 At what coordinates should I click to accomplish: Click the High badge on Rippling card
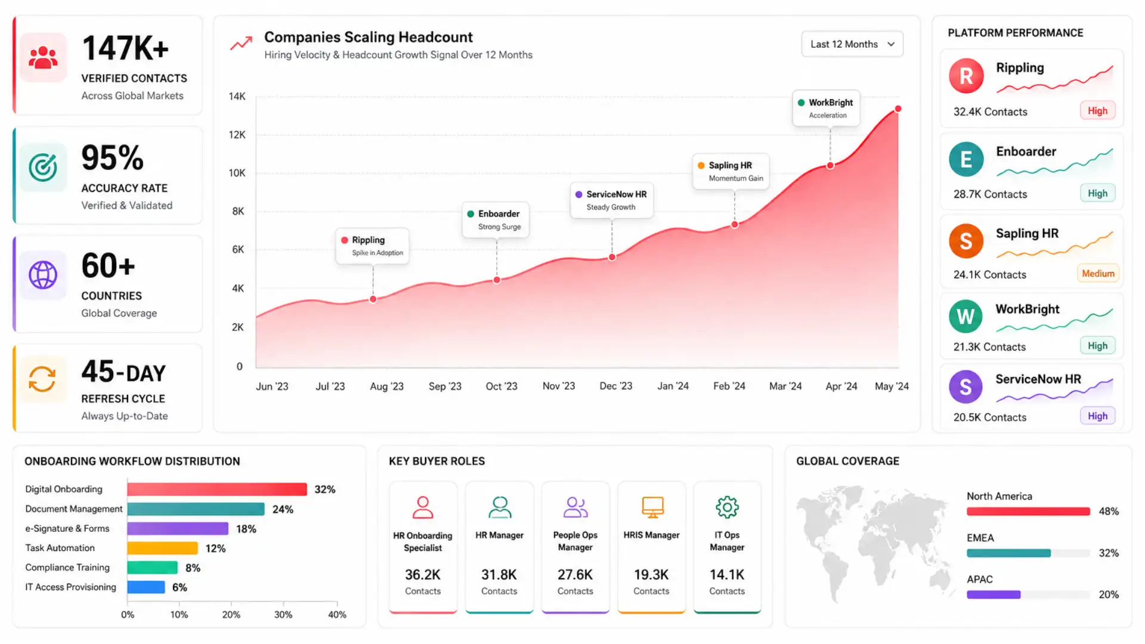pyautogui.click(x=1097, y=111)
